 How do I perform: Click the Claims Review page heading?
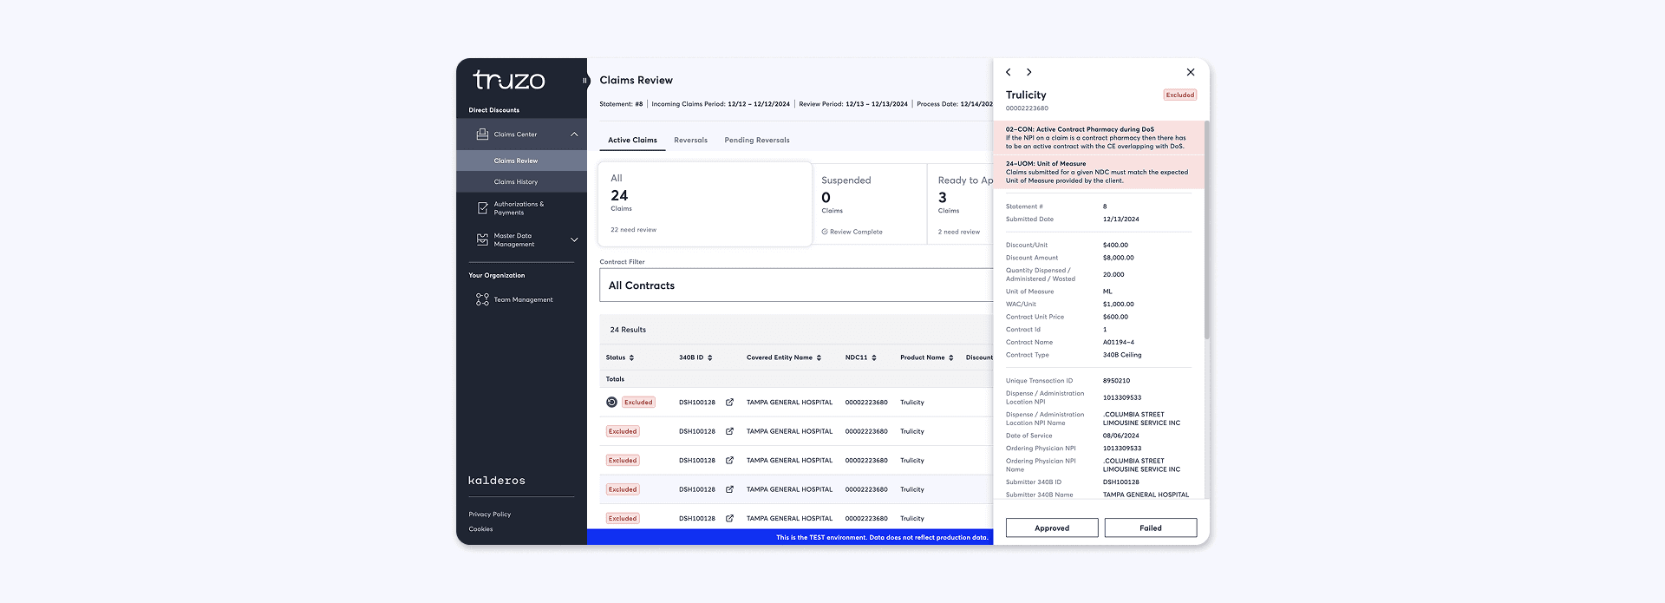pyautogui.click(x=636, y=80)
